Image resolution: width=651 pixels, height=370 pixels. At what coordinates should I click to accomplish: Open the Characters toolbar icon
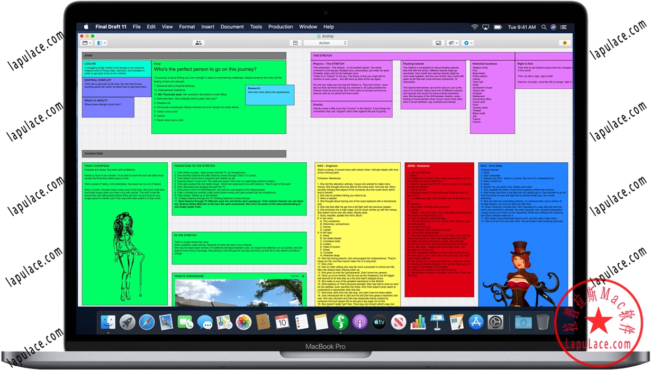point(199,43)
